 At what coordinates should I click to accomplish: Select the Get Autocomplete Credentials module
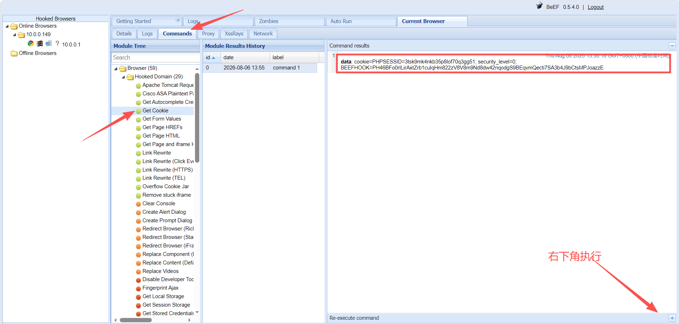[x=168, y=102]
